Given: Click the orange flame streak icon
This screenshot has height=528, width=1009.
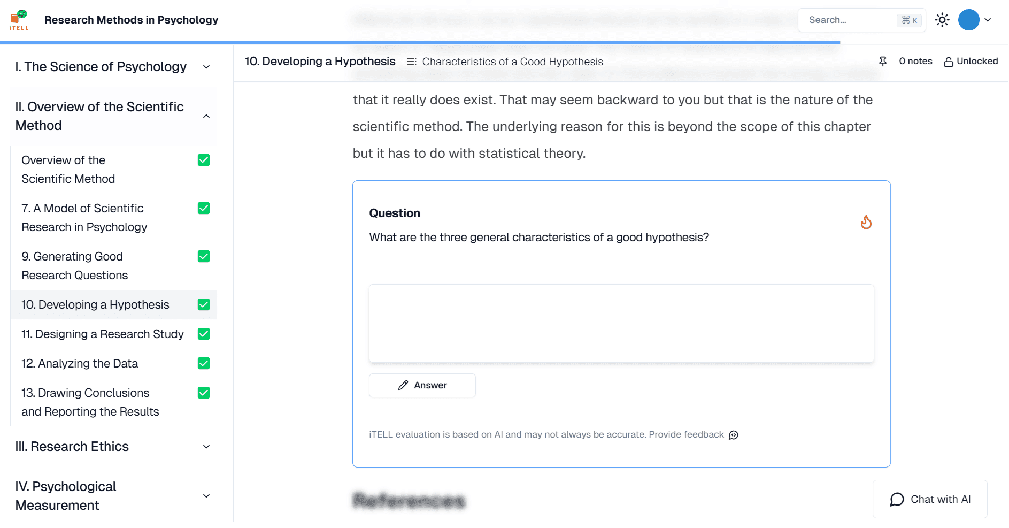Looking at the screenshot, I should [866, 222].
